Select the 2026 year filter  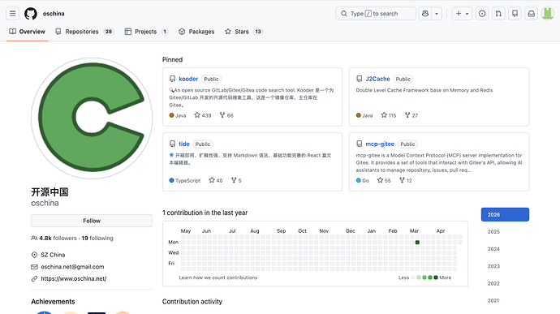tap(505, 215)
